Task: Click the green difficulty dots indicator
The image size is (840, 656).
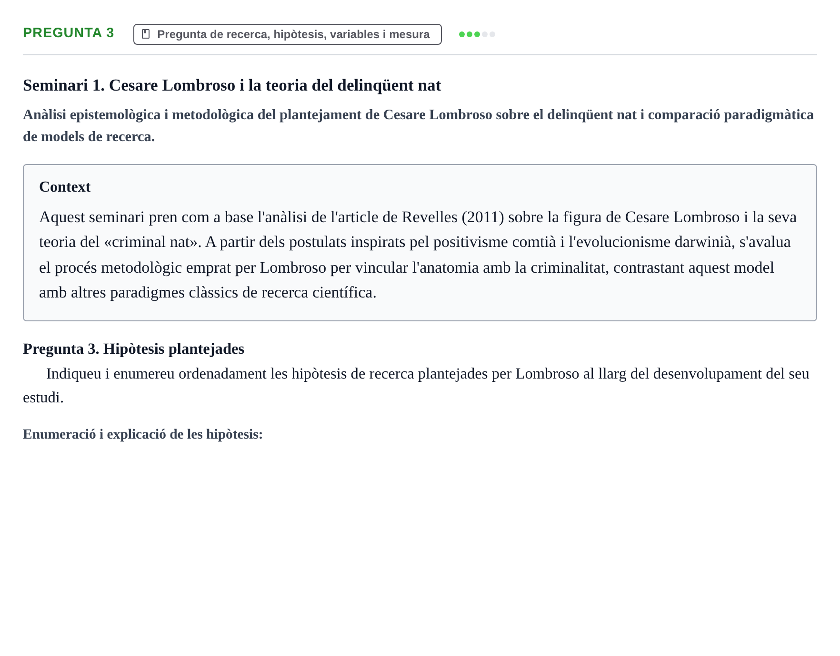Action: click(x=477, y=34)
